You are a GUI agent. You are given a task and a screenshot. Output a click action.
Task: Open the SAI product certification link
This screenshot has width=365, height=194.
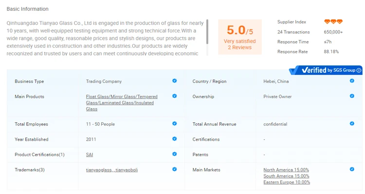point(89,155)
